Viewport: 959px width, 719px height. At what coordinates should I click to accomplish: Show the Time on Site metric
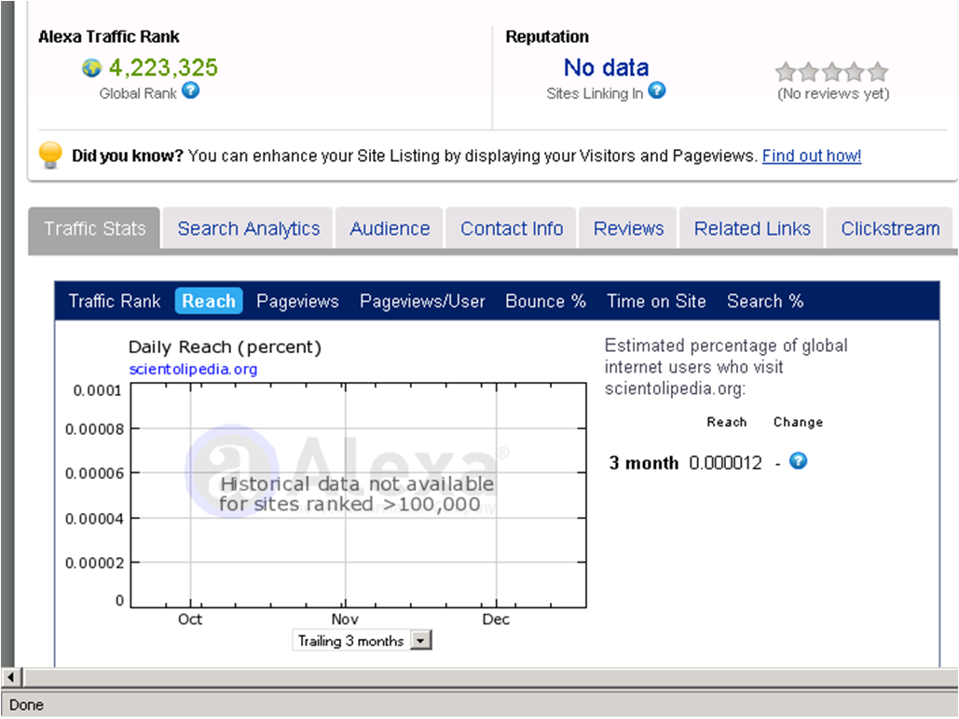(x=656, y=301)
